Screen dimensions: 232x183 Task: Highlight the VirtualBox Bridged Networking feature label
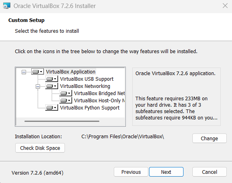coord(99,93)
